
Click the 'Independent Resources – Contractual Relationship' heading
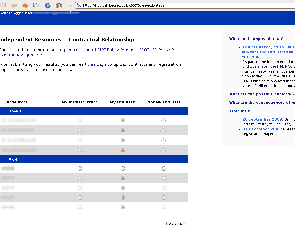(67, 39)
